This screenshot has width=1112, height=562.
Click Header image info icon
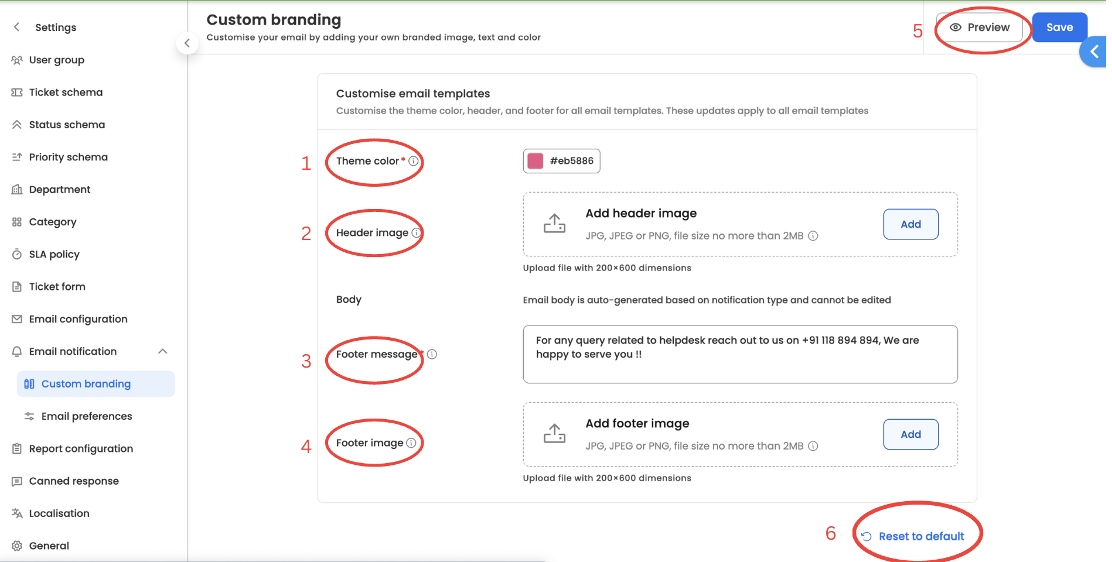coord(416,232)
